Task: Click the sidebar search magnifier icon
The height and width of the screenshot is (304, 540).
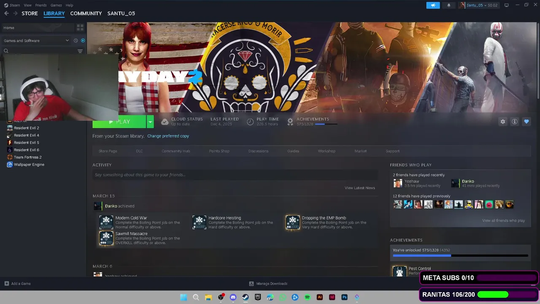Action: 6,51
